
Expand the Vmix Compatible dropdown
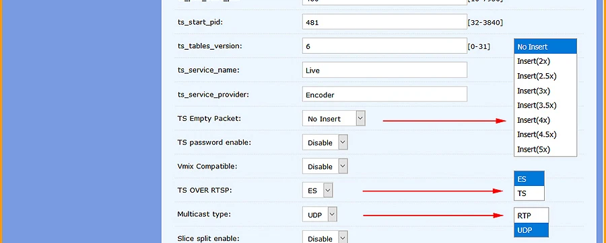325,166
